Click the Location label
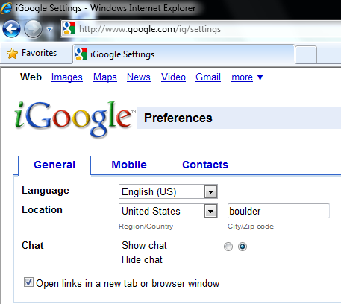341x304 pixels. point(42,210)
